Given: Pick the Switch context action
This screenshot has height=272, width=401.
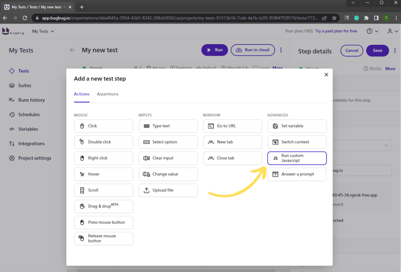Looking at the screenshot, I should (x=297, y=142).
